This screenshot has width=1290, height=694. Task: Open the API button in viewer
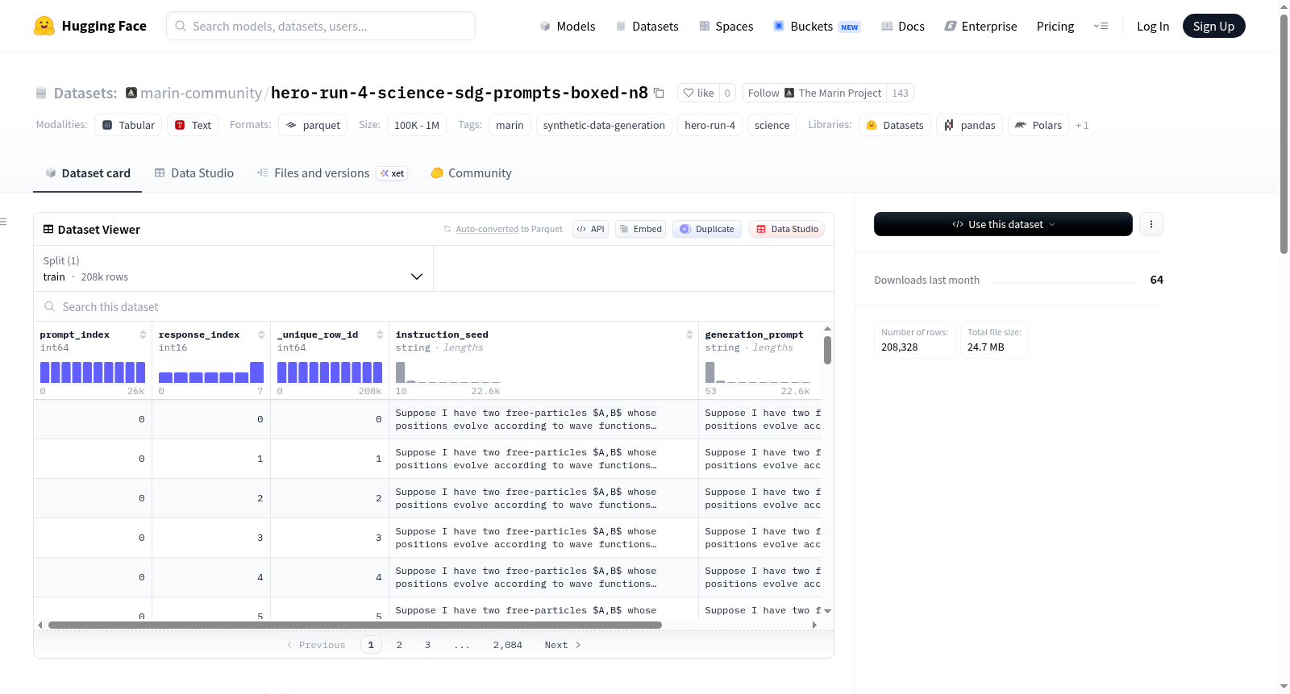[590, 229]
